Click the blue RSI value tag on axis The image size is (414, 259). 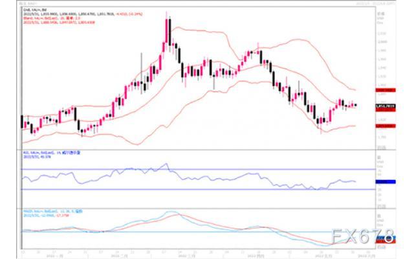[x=386, y=181]
